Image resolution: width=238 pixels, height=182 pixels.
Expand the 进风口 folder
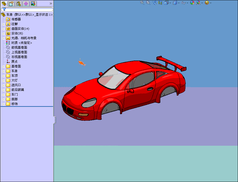[3, 85]
